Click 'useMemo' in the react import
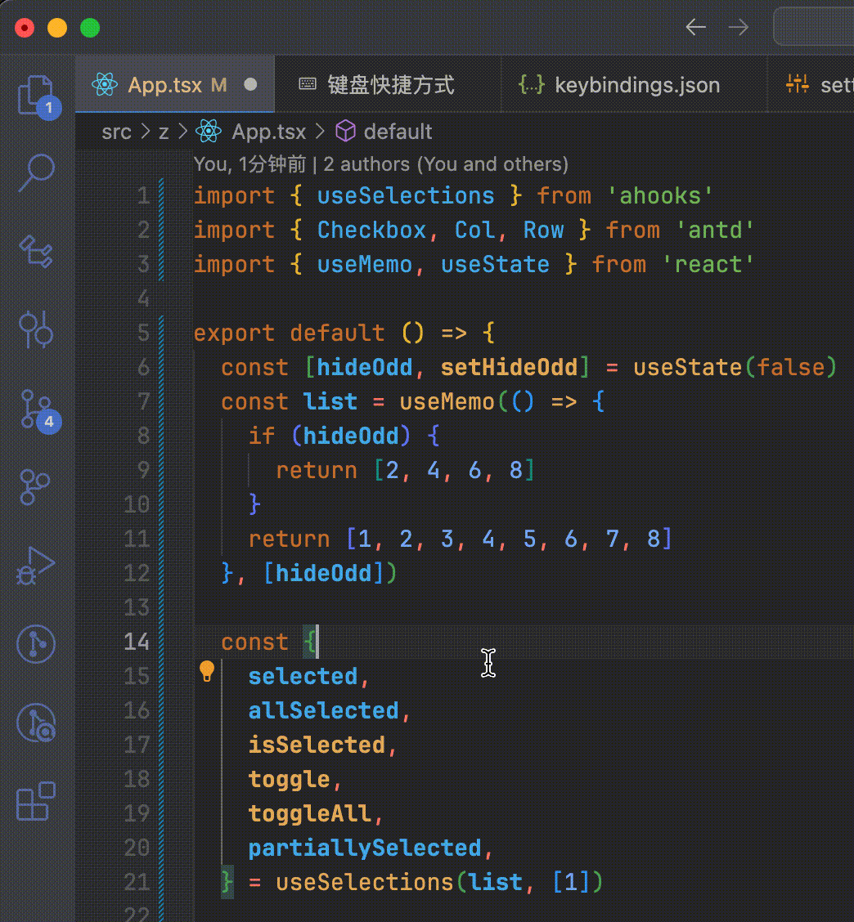 pyautogui.click(x=364, y=264)
